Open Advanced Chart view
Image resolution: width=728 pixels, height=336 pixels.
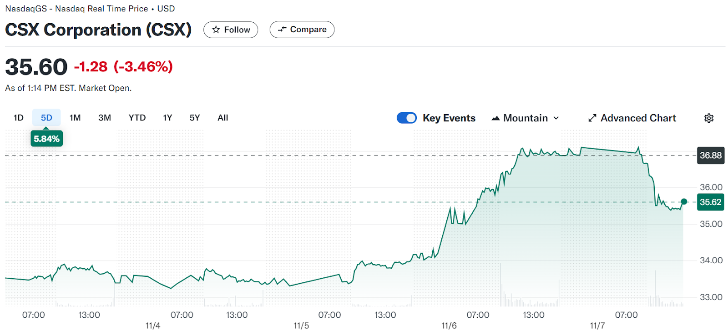click(632, 118)
